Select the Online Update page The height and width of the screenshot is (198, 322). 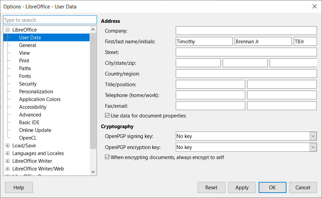click(35, 130)
